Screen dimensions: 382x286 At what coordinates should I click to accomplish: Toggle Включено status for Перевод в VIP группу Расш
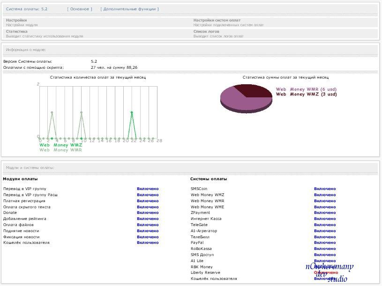point(148,195)
